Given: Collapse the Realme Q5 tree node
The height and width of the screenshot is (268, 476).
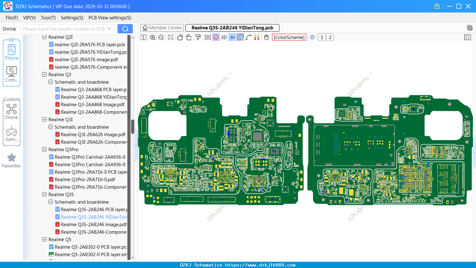Looking at the screenshot, I should pyautogui.click(x=44, y=240).
